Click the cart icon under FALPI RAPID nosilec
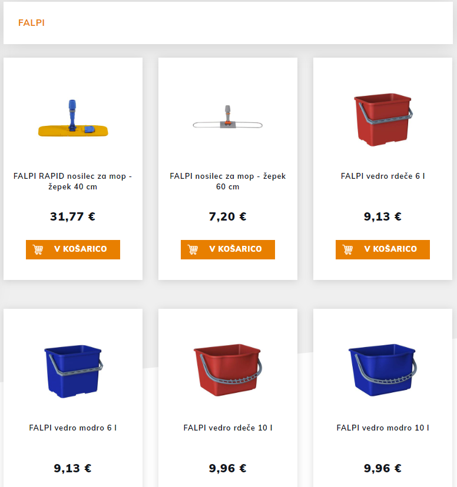This screenshot has width=457, height=487. 38,250
